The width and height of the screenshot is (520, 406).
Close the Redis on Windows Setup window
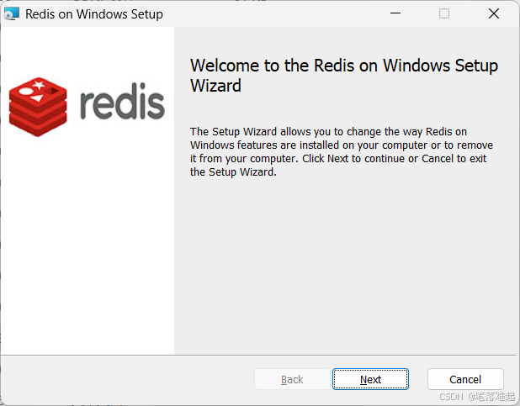tap(494, 13)
